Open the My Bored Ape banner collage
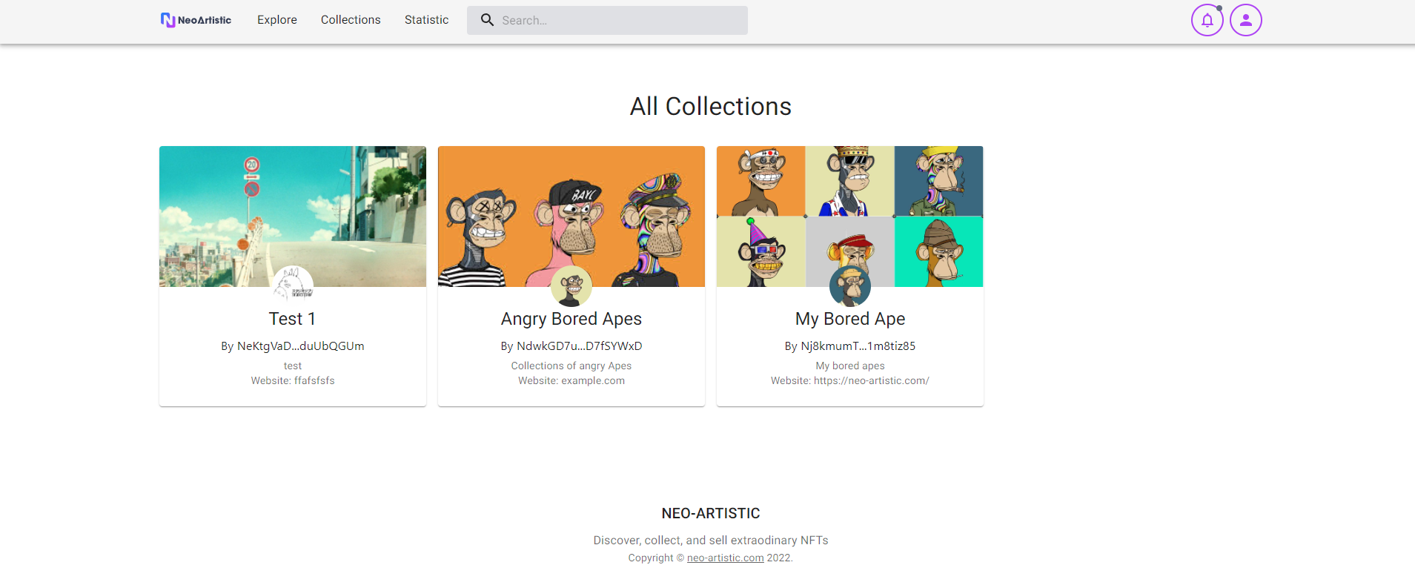The width and height of the screenshot is (1415, 588). click(850, 217)
